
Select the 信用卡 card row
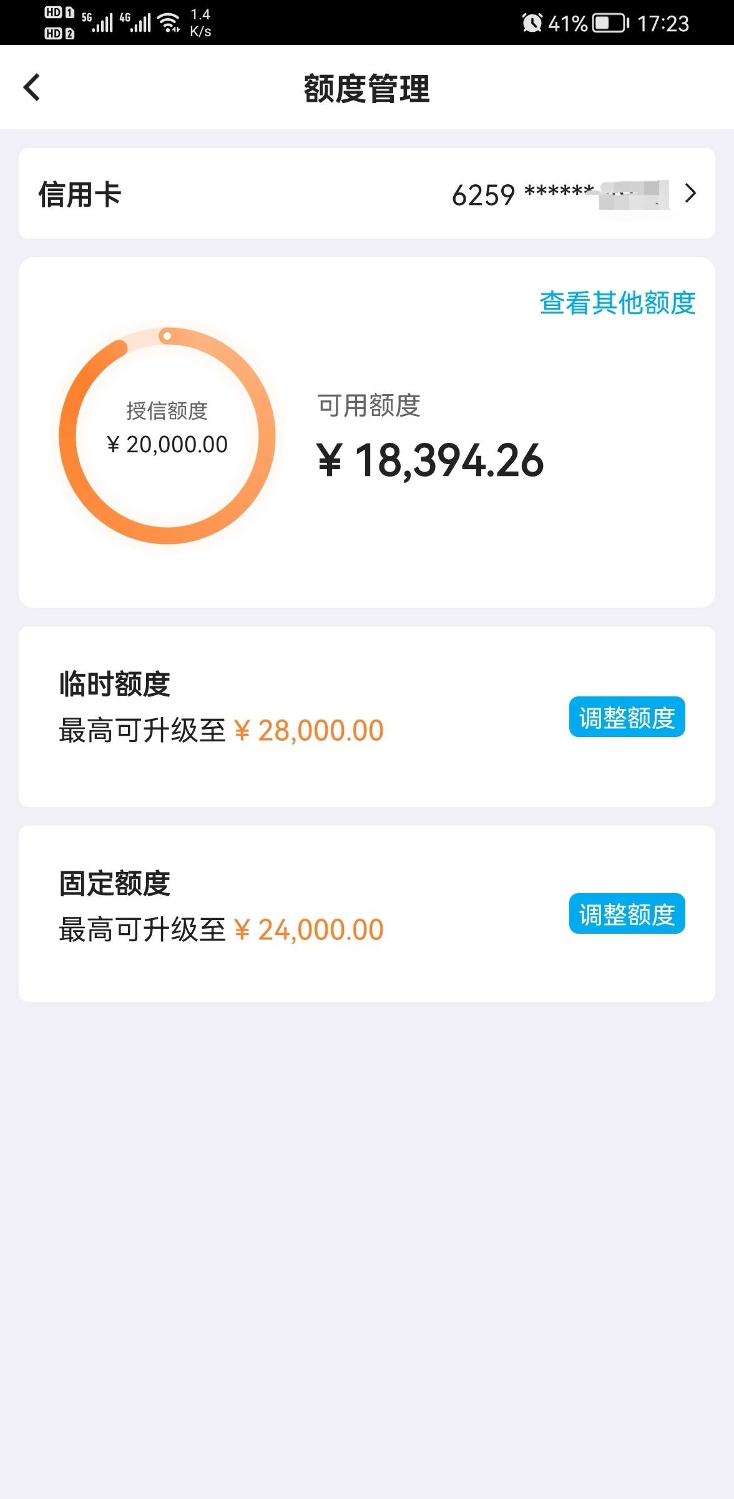(x=367, y=194)
